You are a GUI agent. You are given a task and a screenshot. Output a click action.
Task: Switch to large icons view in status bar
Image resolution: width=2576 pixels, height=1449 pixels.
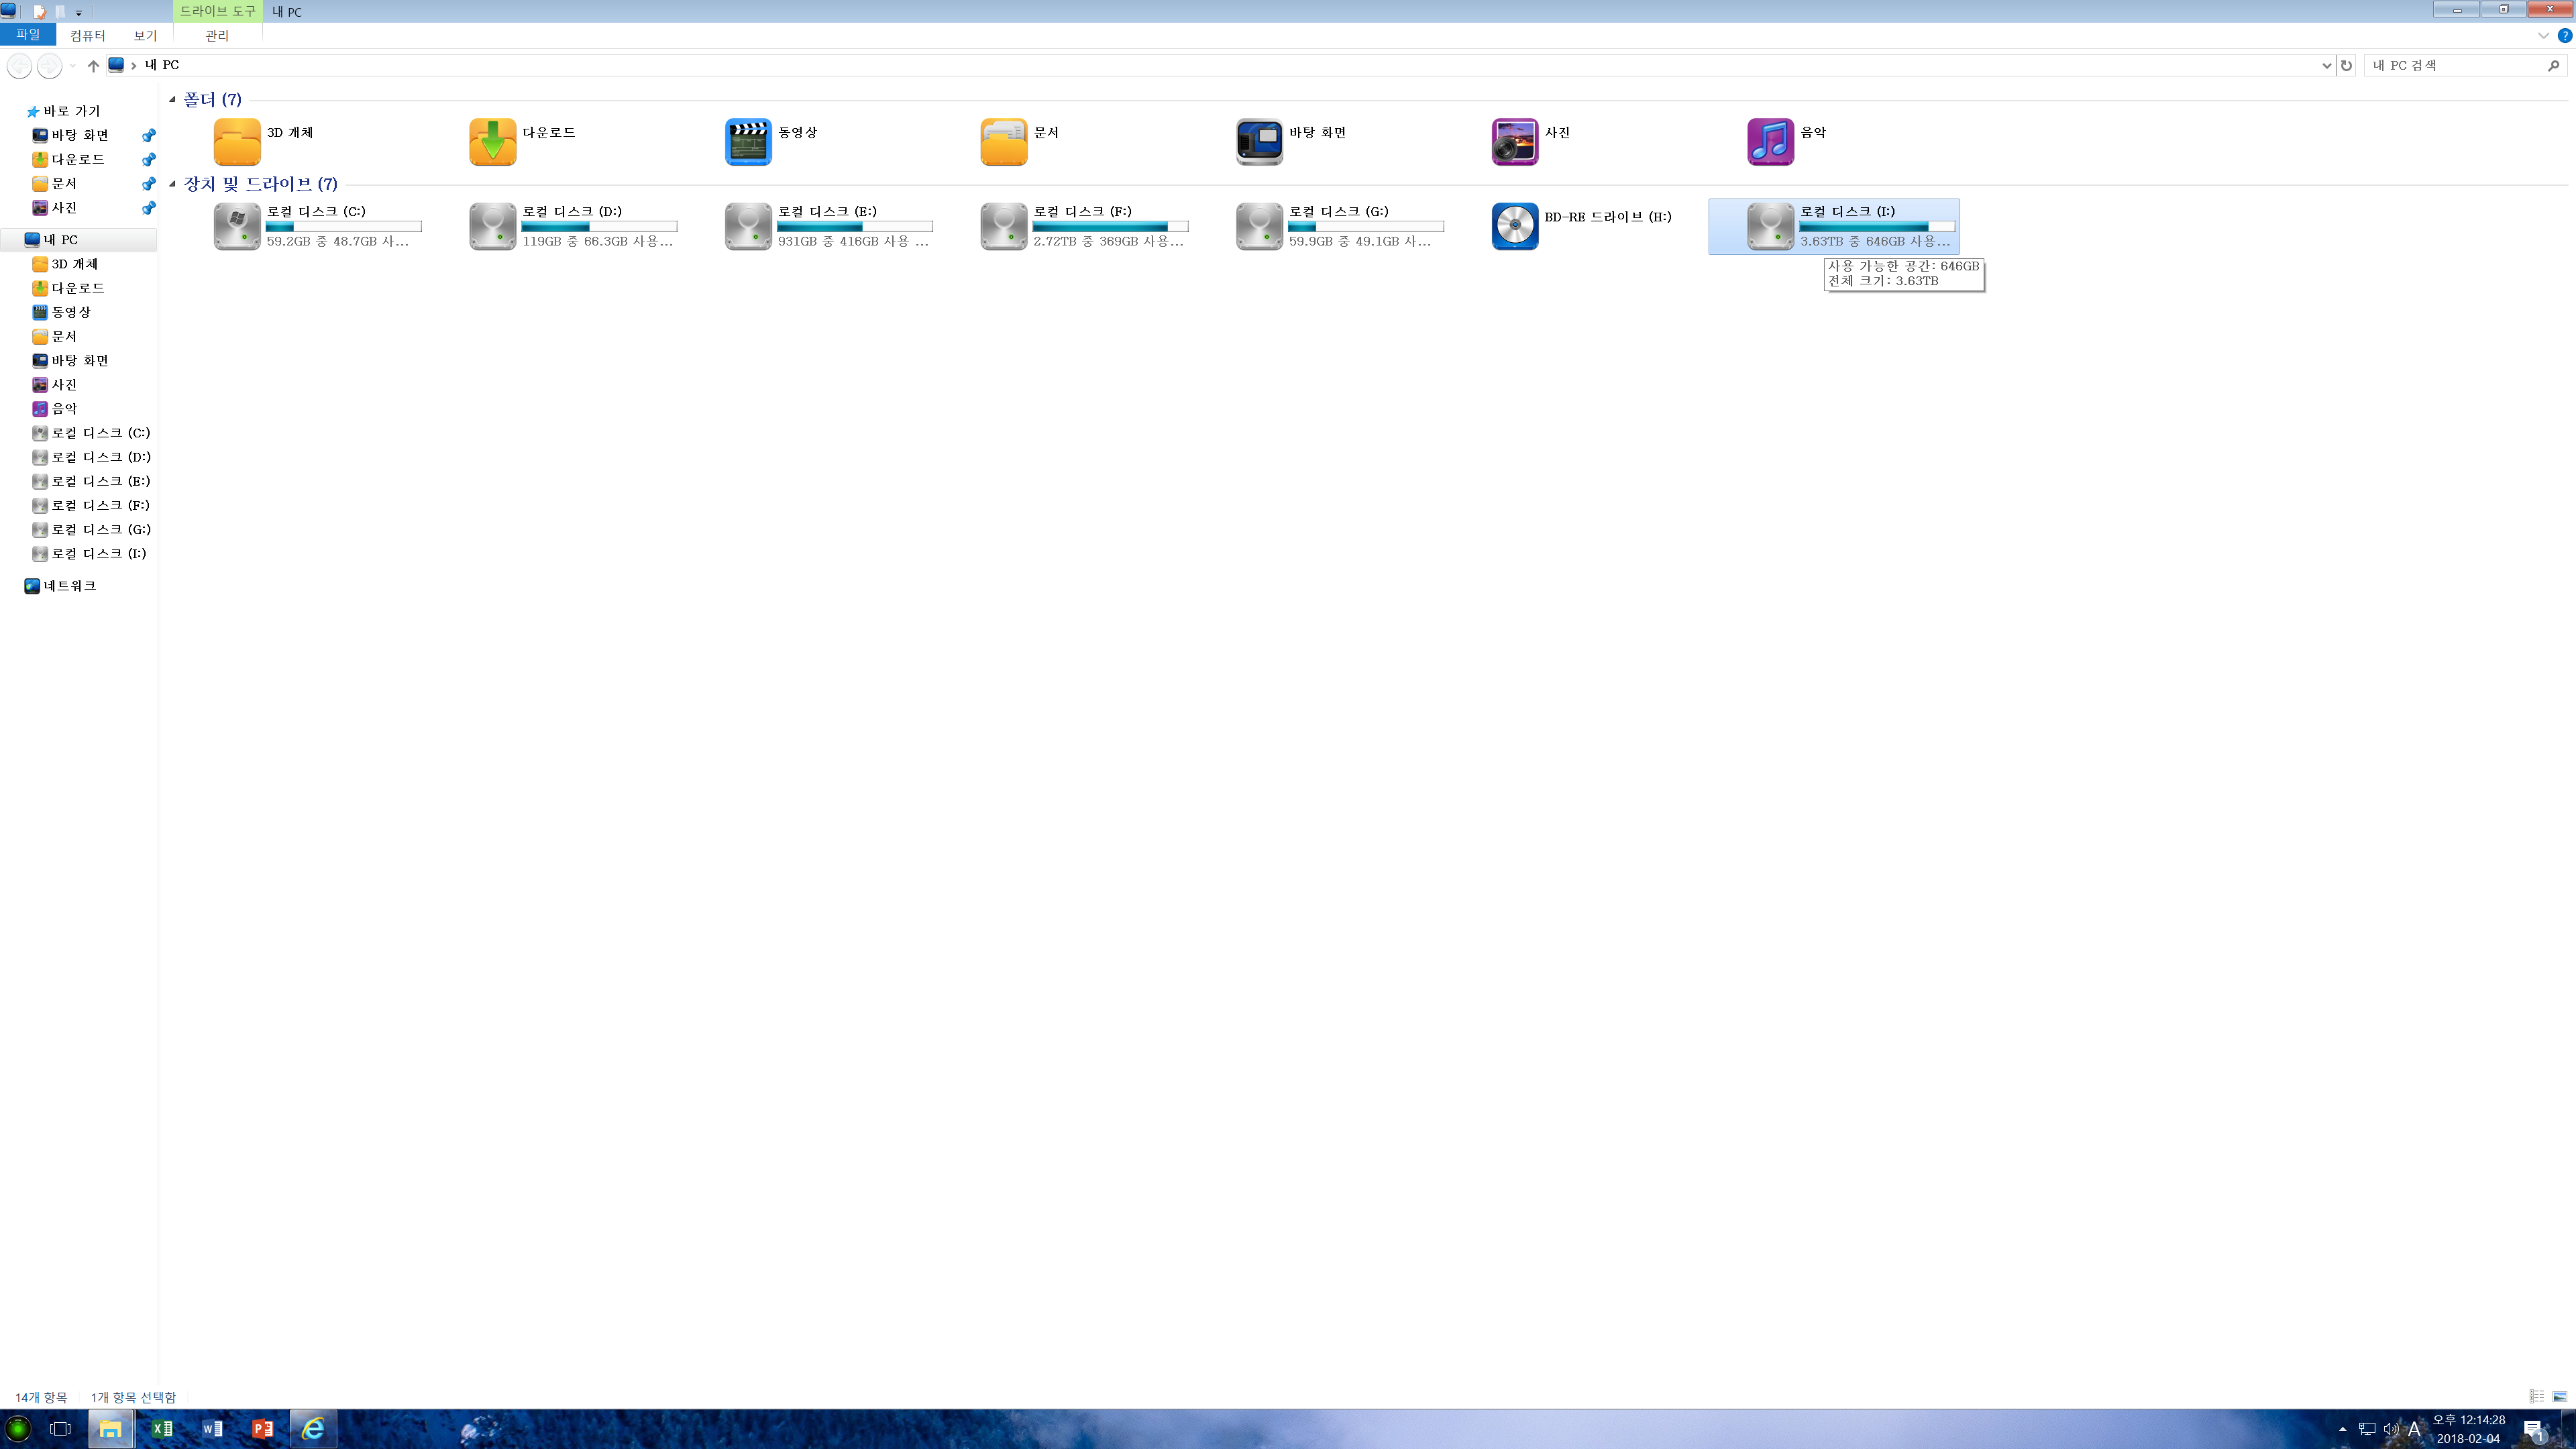2559,1396
